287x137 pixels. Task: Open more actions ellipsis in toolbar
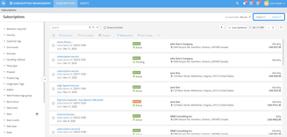tap(158, 36)
